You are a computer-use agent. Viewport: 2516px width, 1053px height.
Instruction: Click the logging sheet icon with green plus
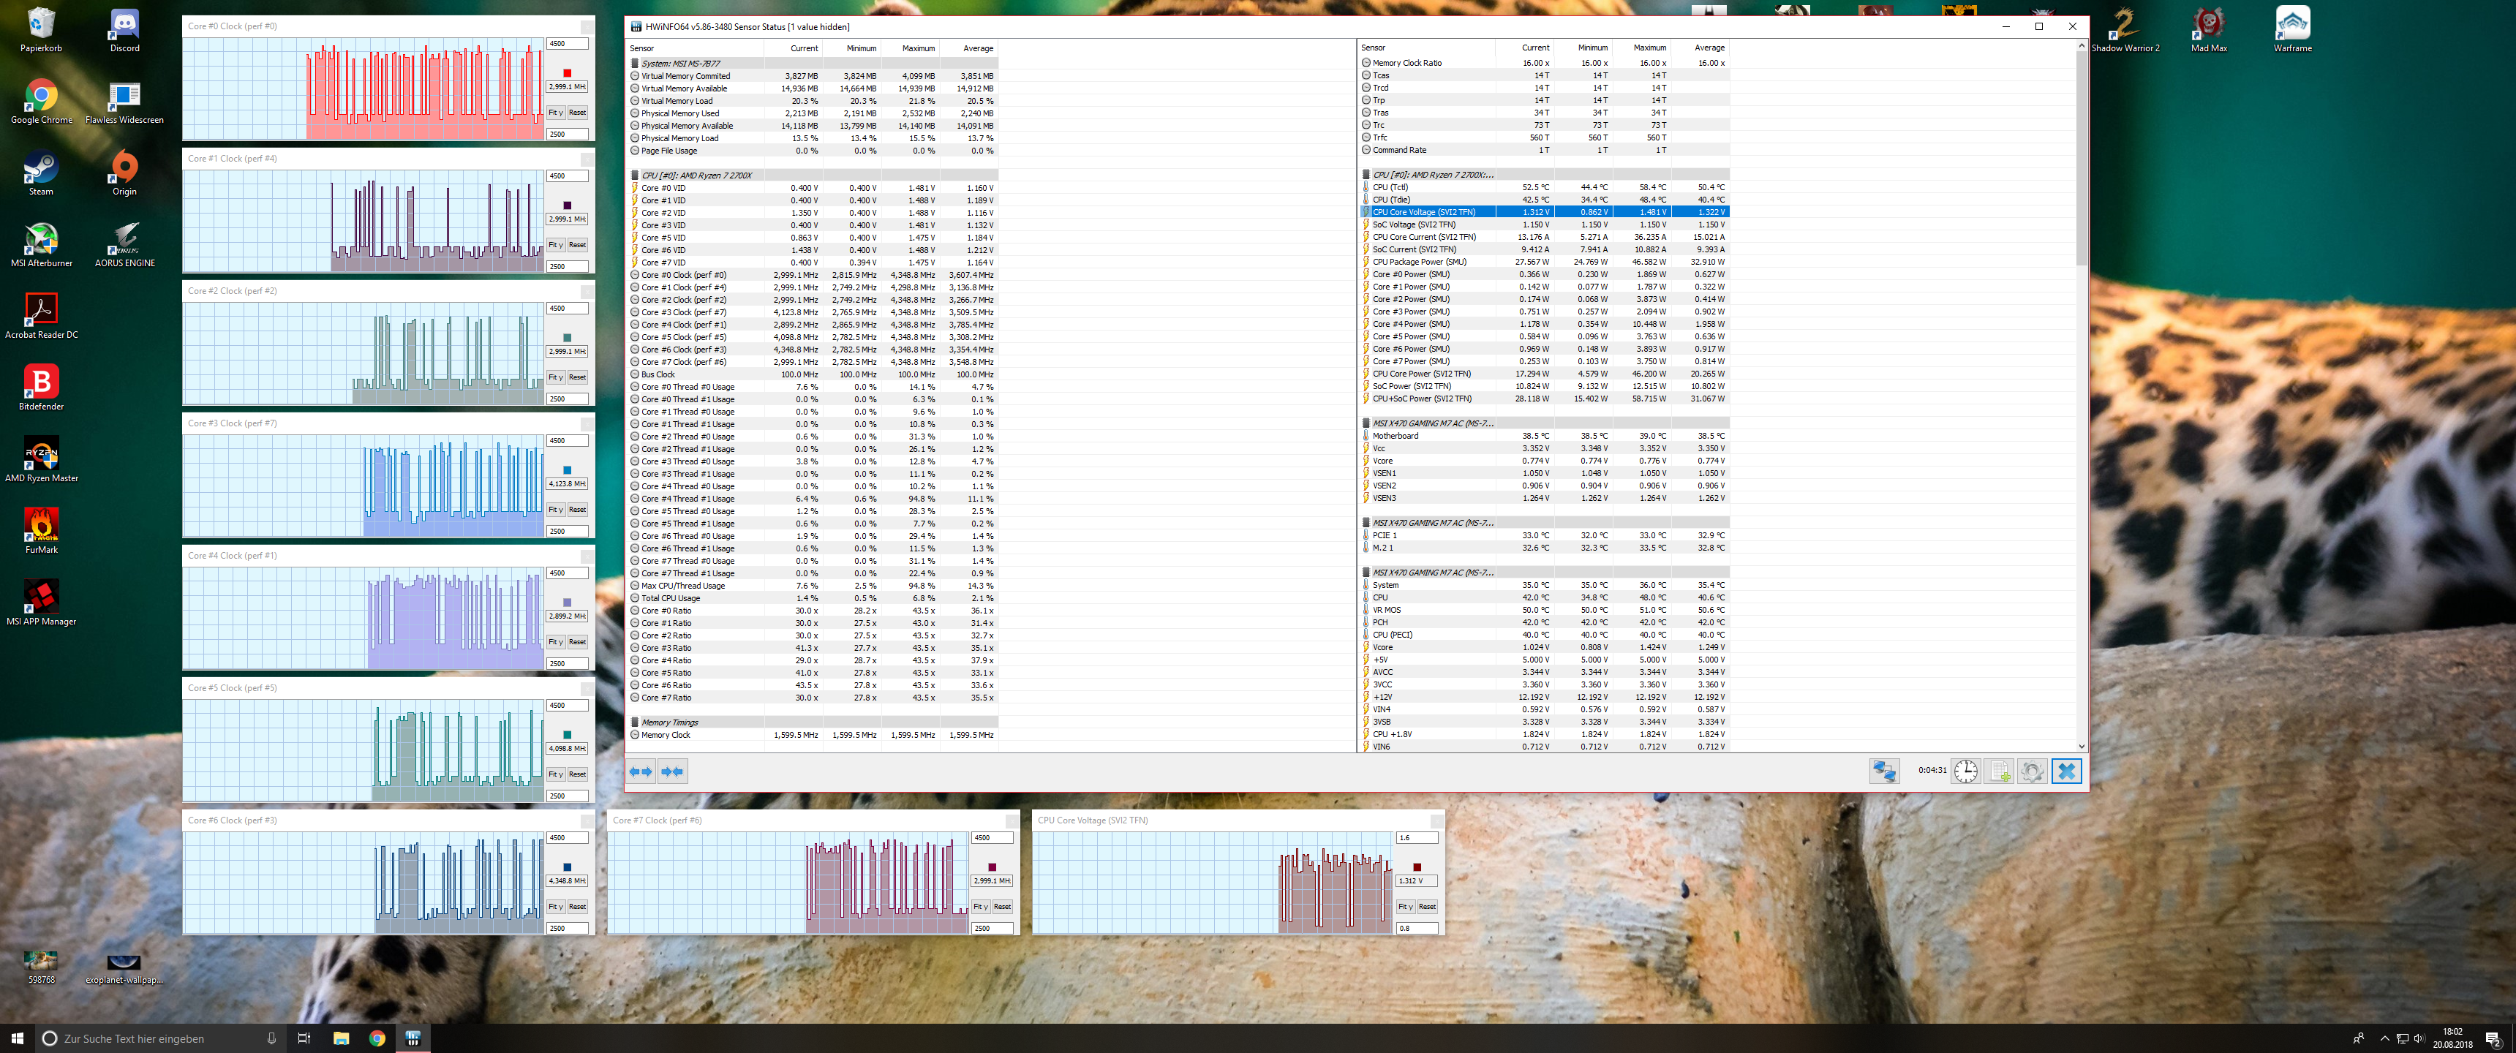coord(2000,771)
